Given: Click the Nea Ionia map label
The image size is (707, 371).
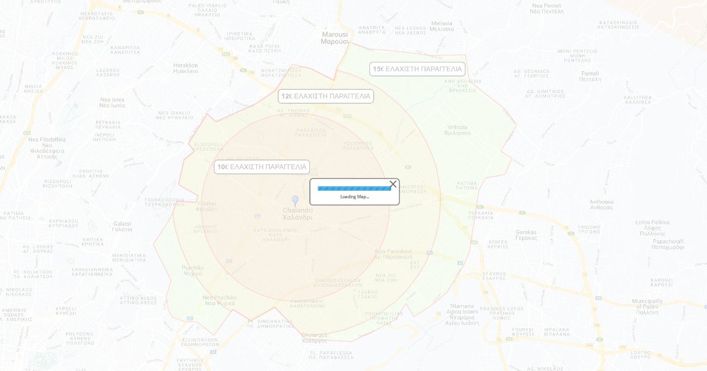Looking at the screenshot, I should pos(113,102).
